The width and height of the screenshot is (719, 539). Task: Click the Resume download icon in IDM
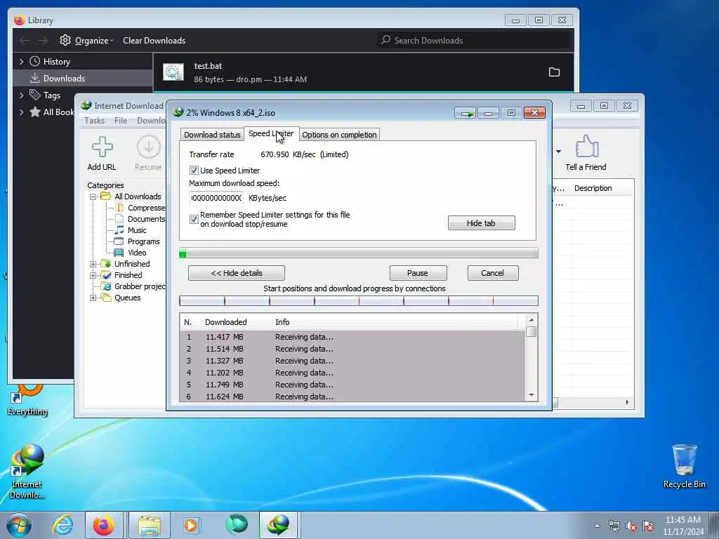point(148,154)
